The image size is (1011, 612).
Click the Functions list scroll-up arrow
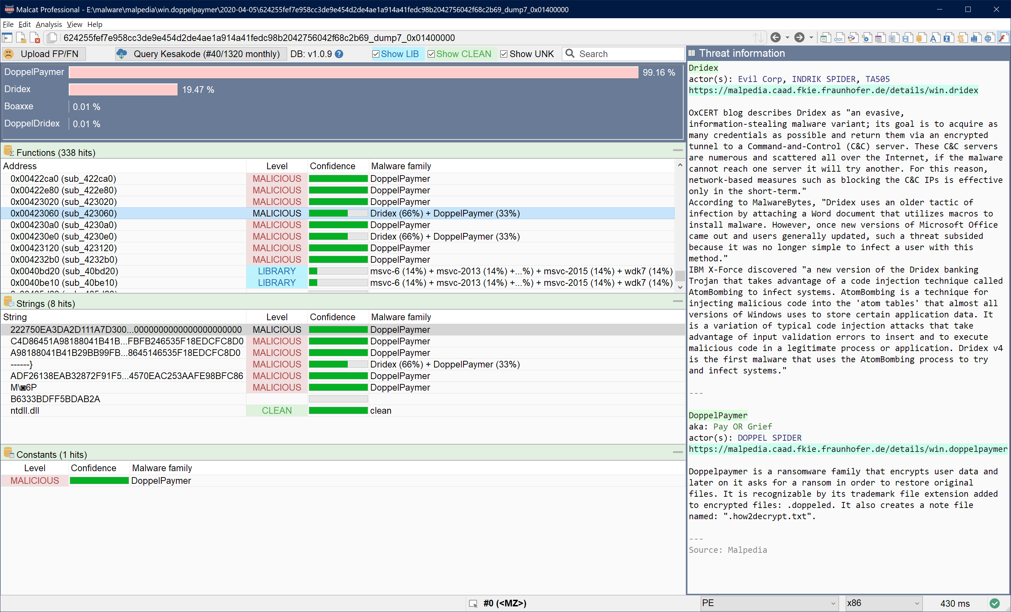680,165
